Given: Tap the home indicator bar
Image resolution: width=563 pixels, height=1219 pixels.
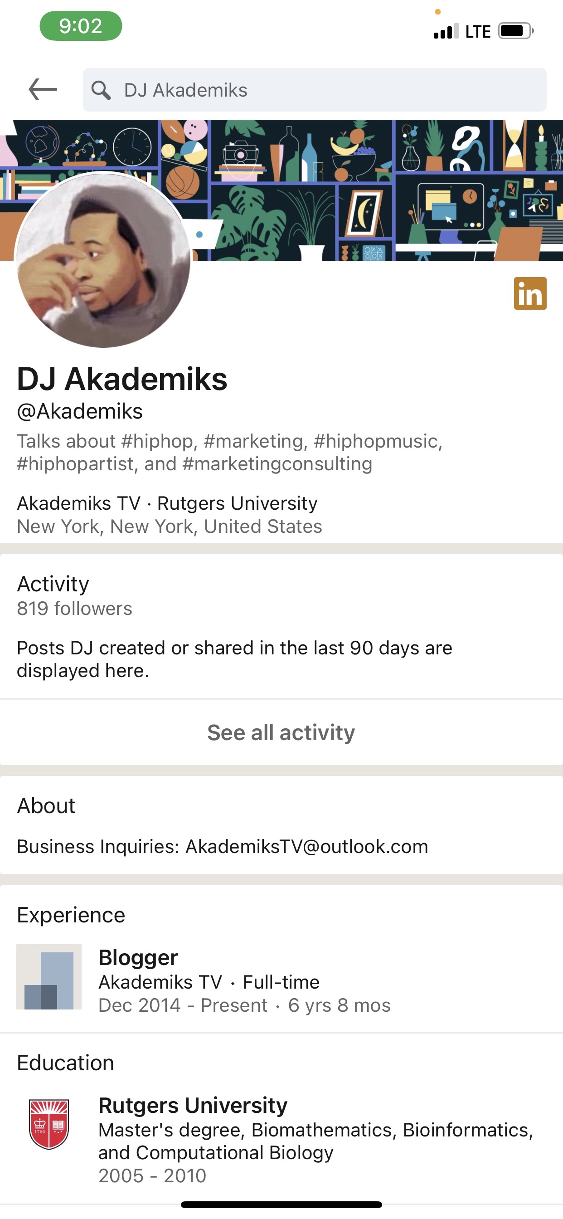Looking at the screenshot, I should [281, 1204].
